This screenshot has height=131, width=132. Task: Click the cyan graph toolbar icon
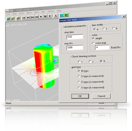click(62, 15)
